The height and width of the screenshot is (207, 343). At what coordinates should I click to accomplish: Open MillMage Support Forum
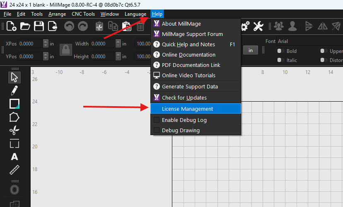coord(196,34)
